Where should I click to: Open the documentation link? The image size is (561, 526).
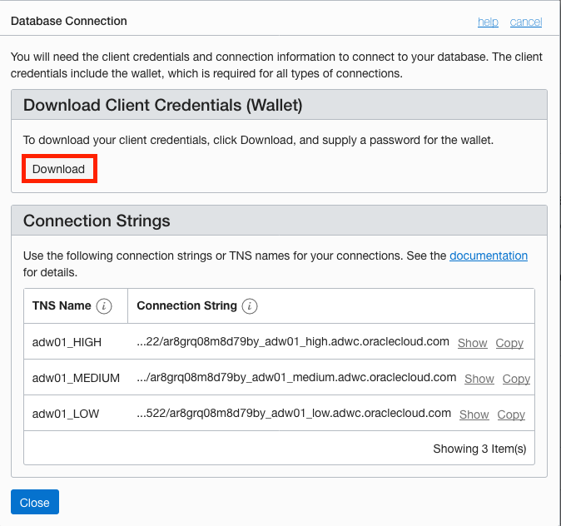tap(489, 256)
